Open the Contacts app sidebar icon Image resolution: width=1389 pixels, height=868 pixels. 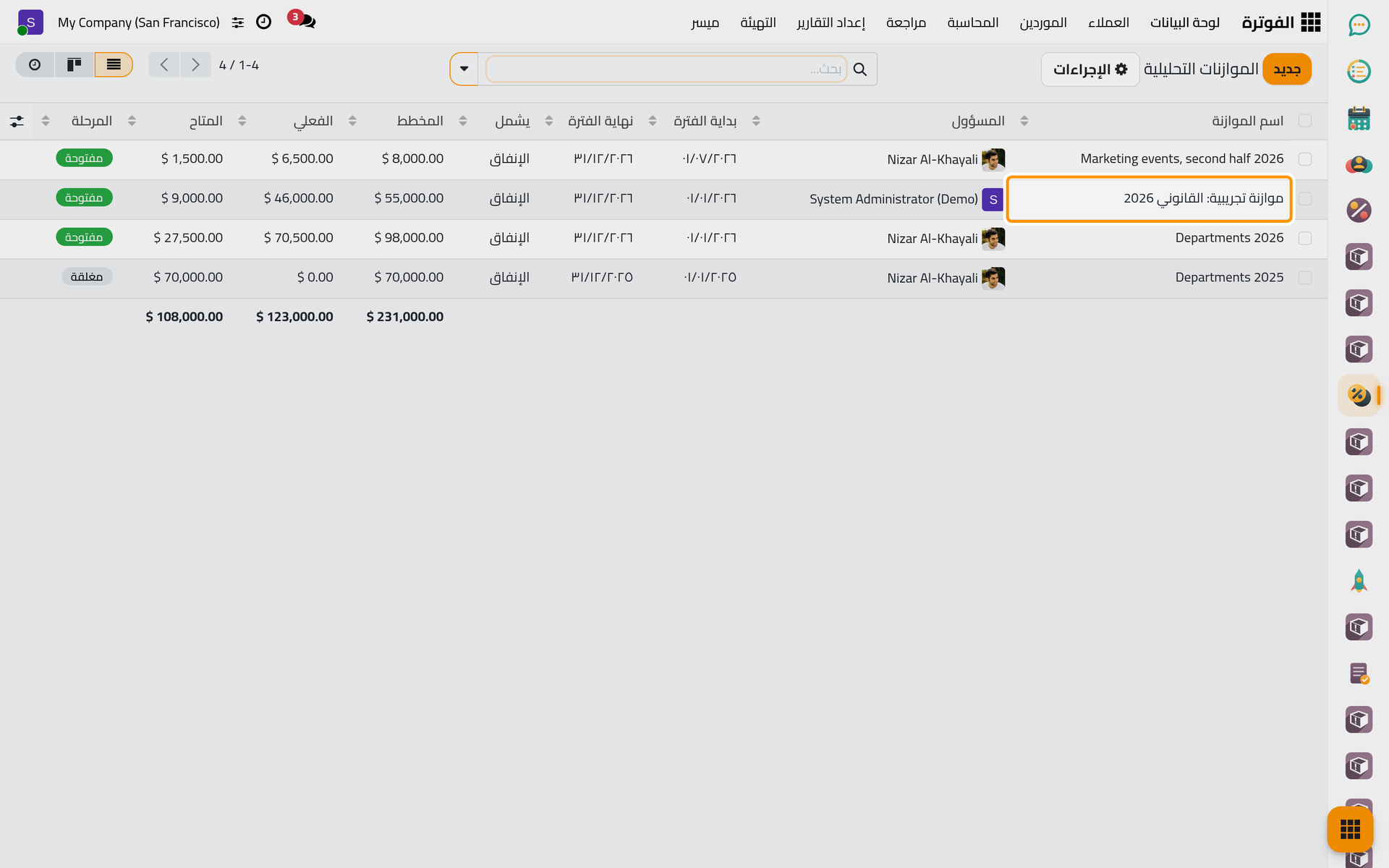[x=1359, y=164]
